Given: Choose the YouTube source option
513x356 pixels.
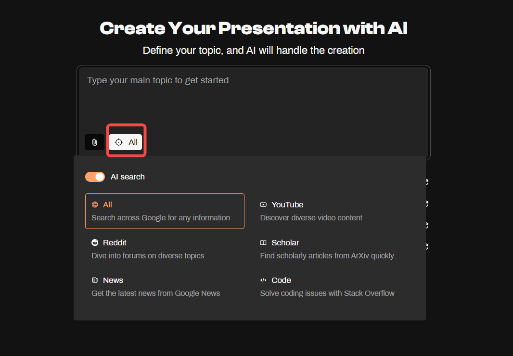Looking at the screenshot, I should coord(333,211).
